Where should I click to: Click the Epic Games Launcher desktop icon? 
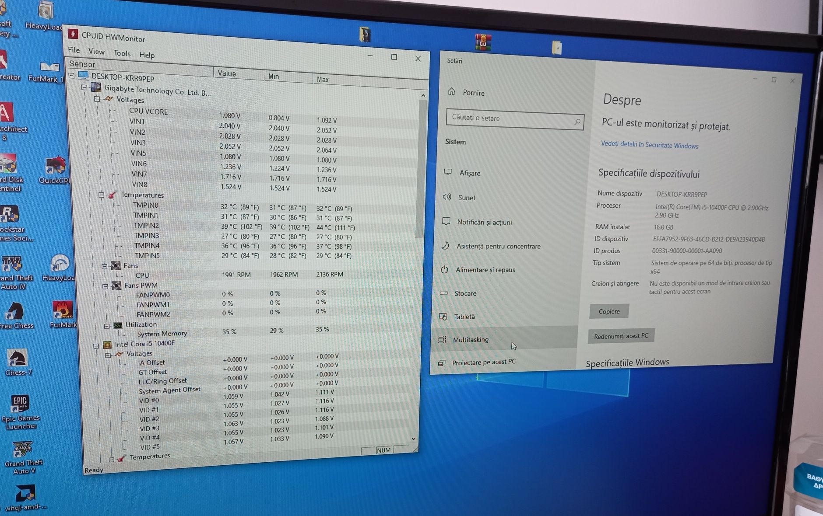(21, 412)
